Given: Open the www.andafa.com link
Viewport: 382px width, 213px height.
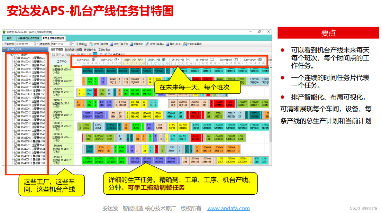Looking at the screenshot, I should (228, 209).
